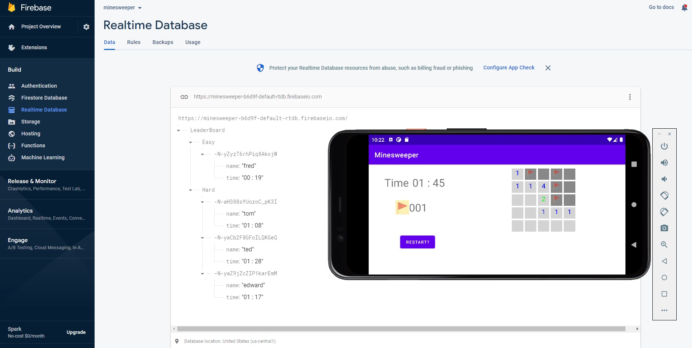Image resolution: width=692 pixels, height=348 pixels.
Task: Click Configure App Check link
Action: click(509, 68)
